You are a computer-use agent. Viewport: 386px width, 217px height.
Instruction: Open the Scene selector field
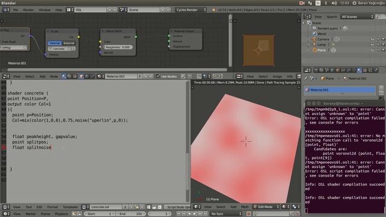tap(144, 10)
